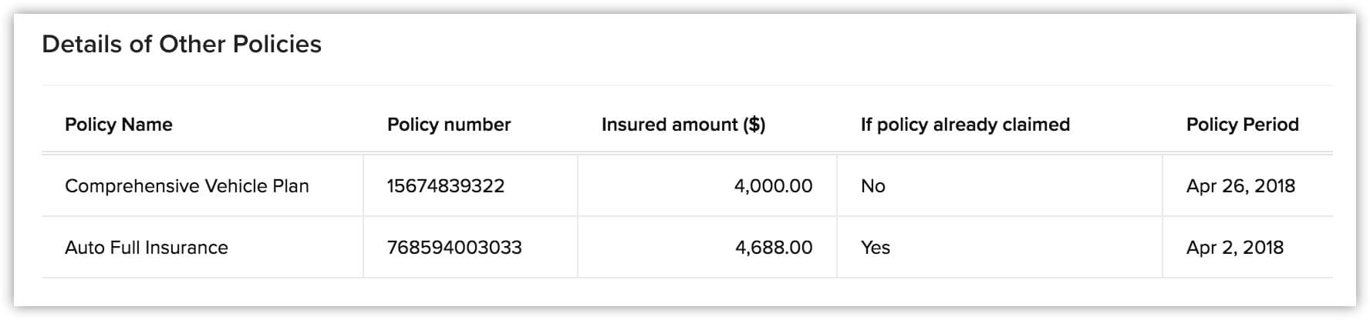Click the word Insurance in the second row

(x=187, y=248)
